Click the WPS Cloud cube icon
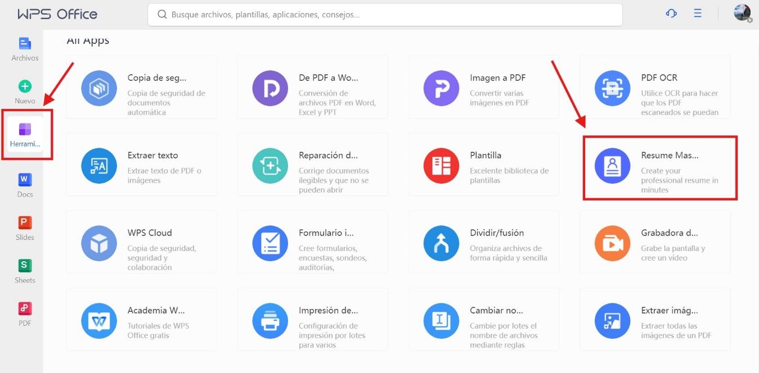The height and width of the screenshot is (373, 759). (99, 243)
